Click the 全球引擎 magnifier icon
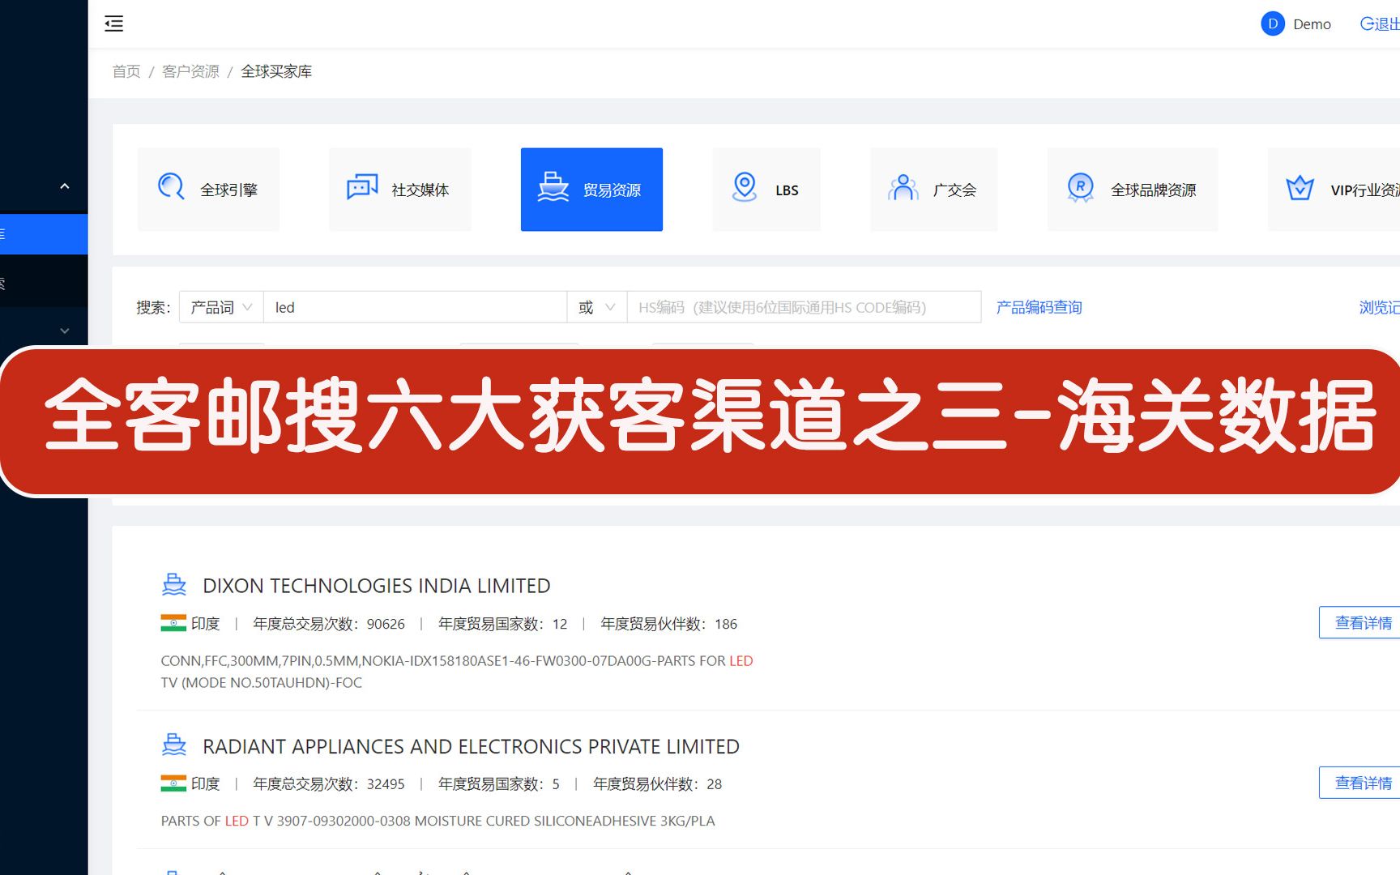 pos(170,187)
